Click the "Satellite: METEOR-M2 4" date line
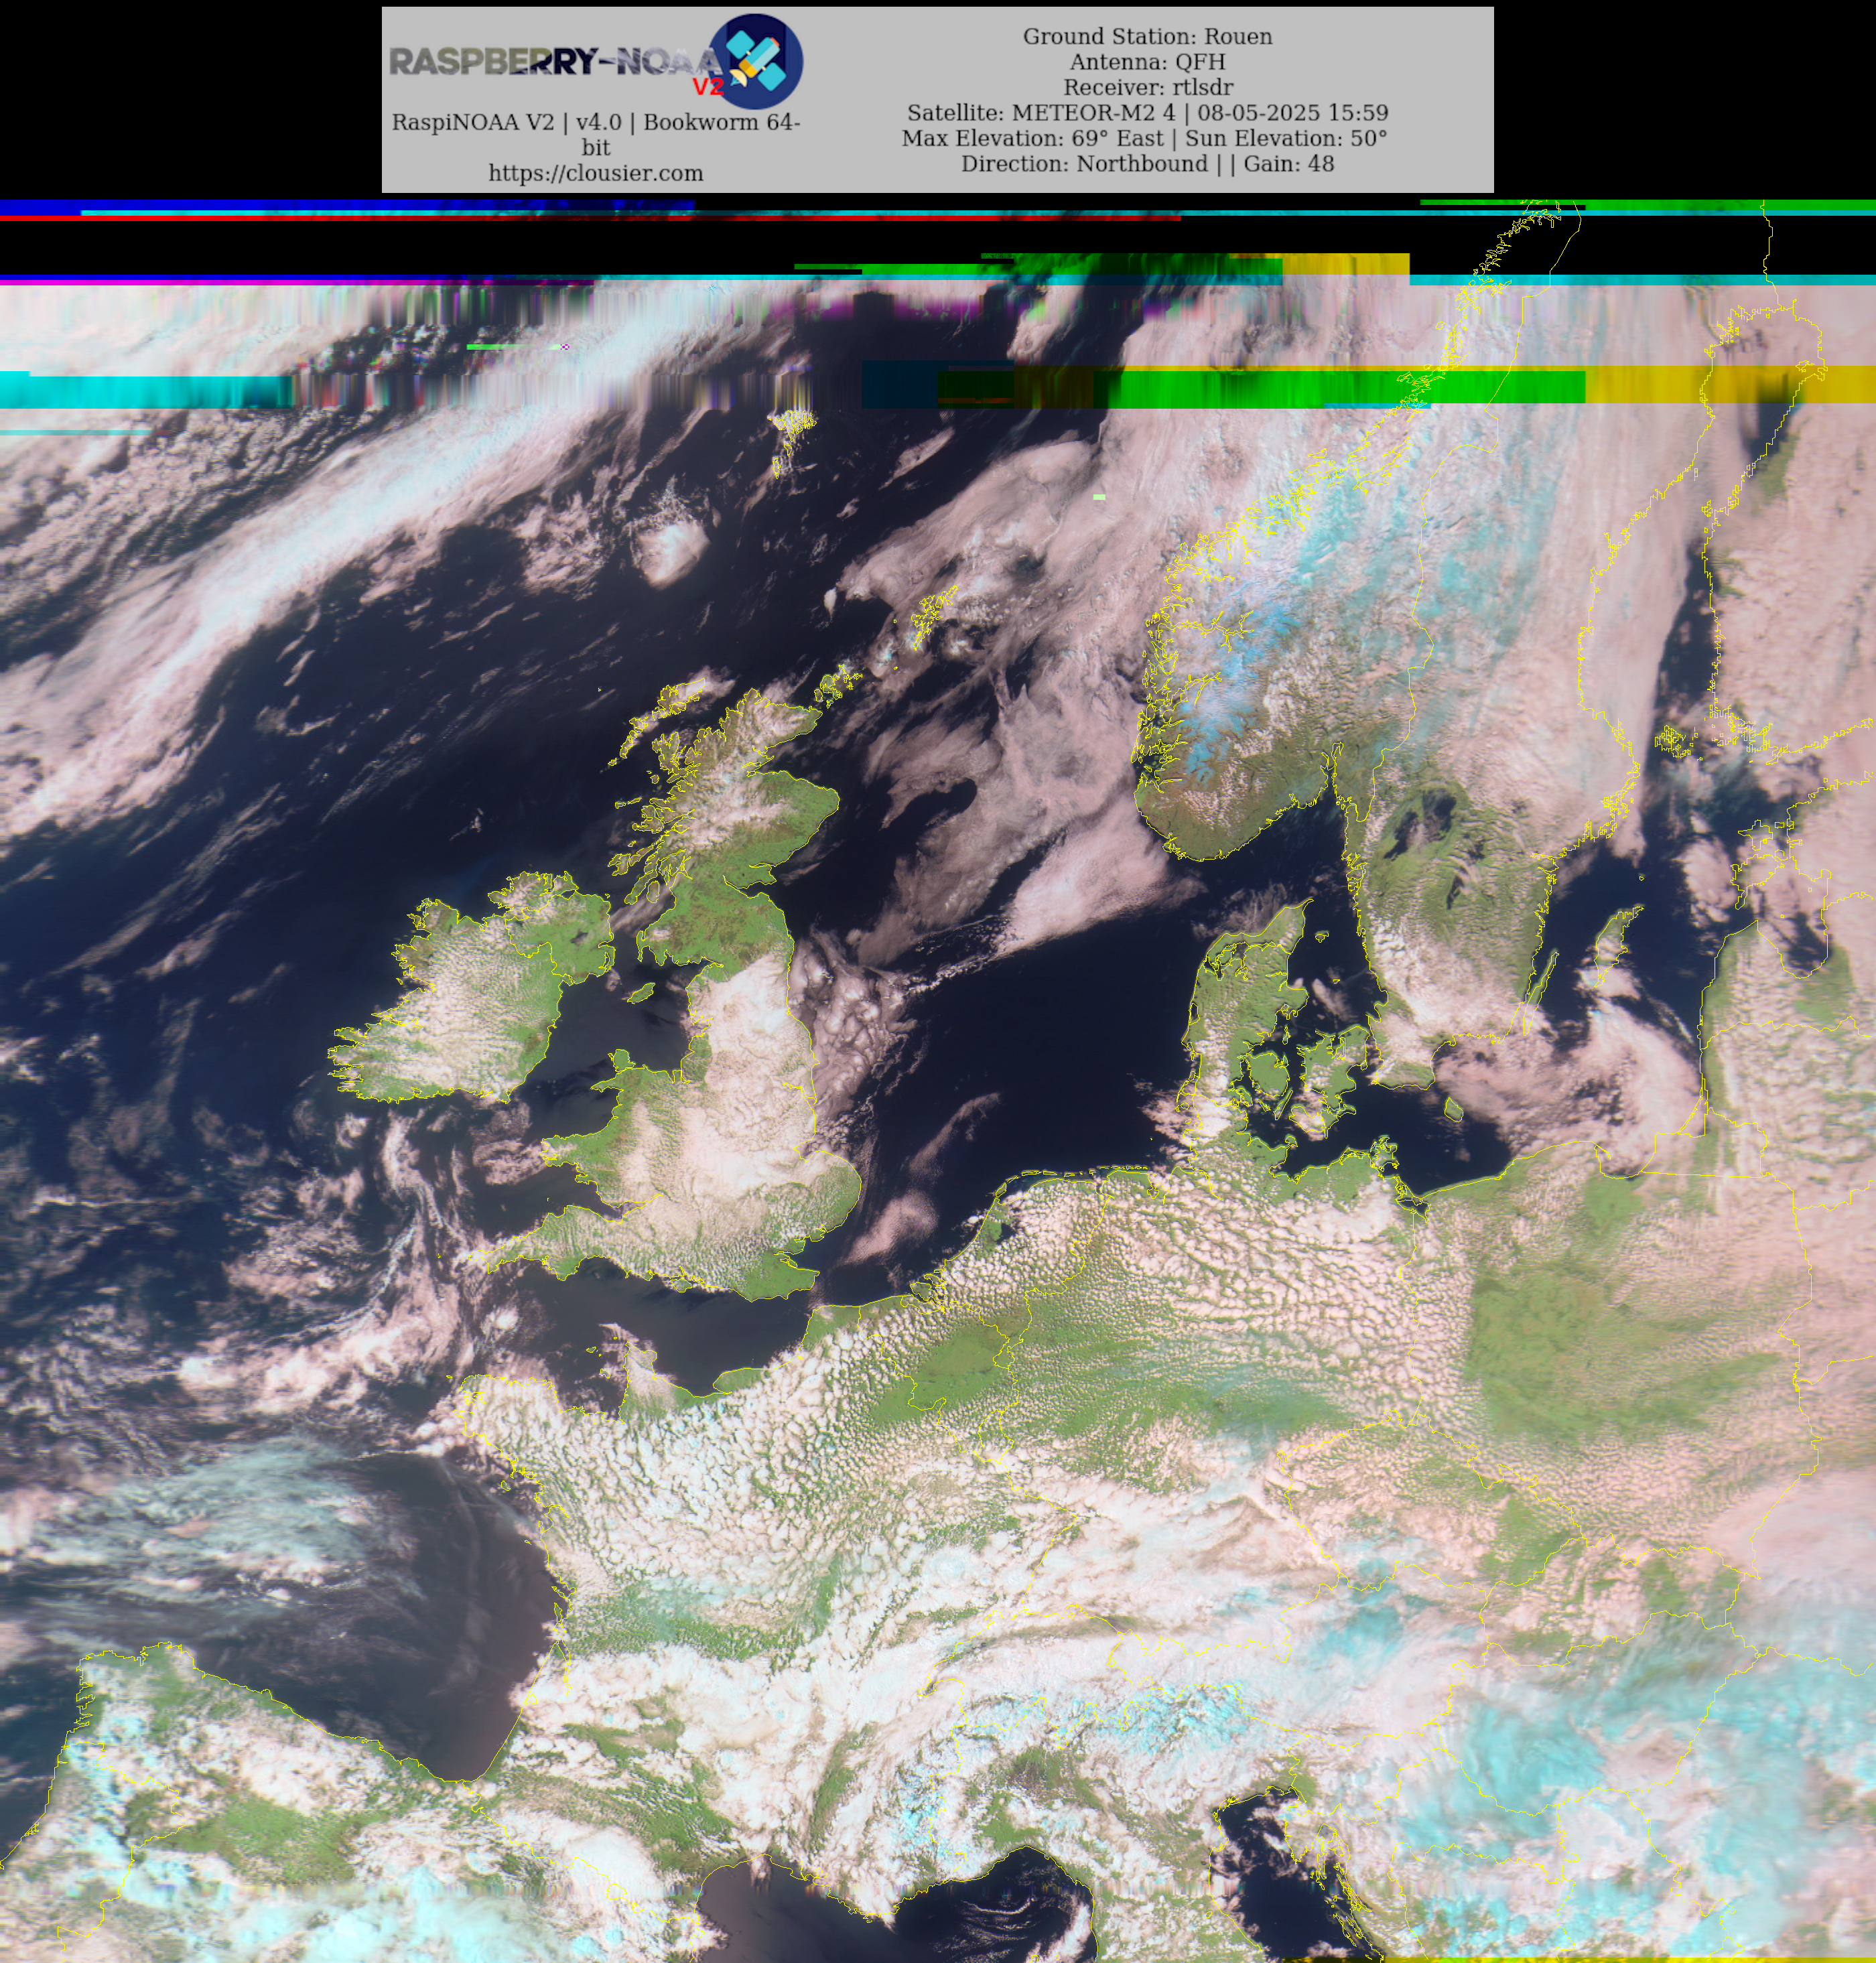Image resolution: width=1876 pixels, height=1963 pixels. (1147, 113)
